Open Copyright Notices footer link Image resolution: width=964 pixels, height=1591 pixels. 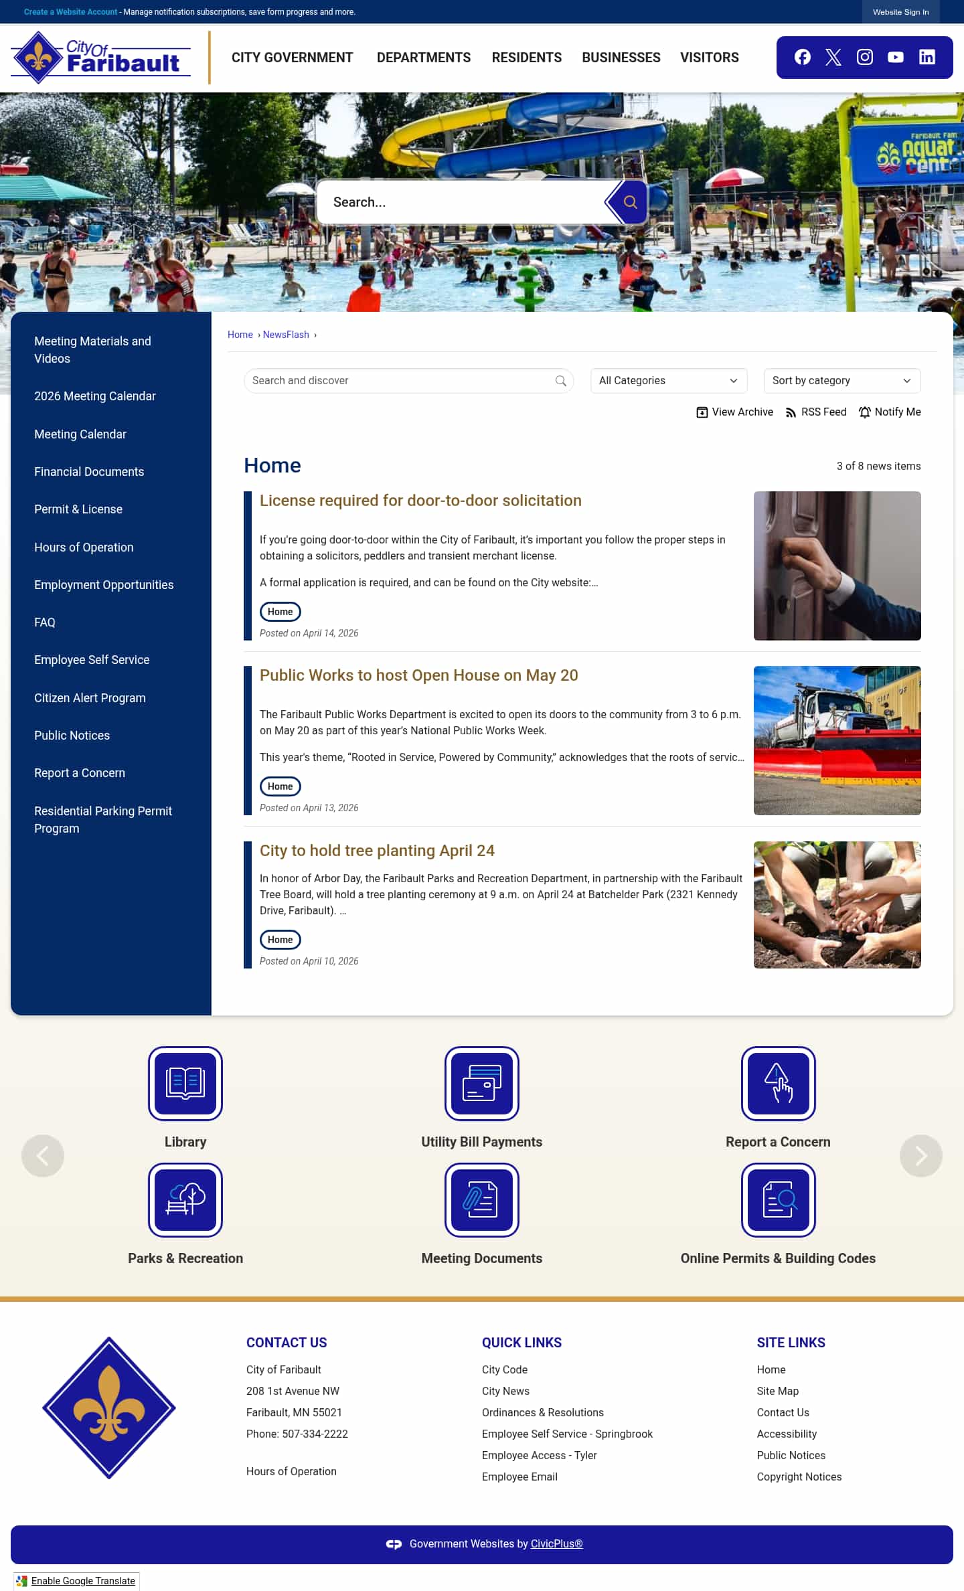pos(799,1477)
